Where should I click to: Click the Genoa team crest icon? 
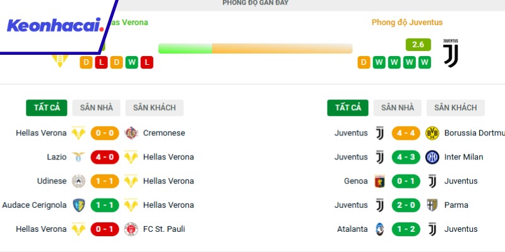tap(379, 181)
